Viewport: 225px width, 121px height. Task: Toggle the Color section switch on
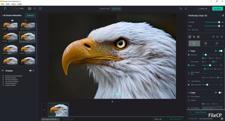pyautogui.click(x=220, y=93)
